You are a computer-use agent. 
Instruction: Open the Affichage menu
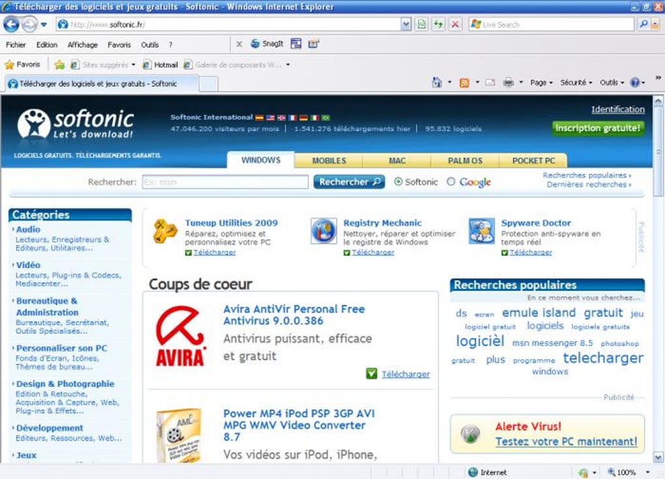coord(83,44)
